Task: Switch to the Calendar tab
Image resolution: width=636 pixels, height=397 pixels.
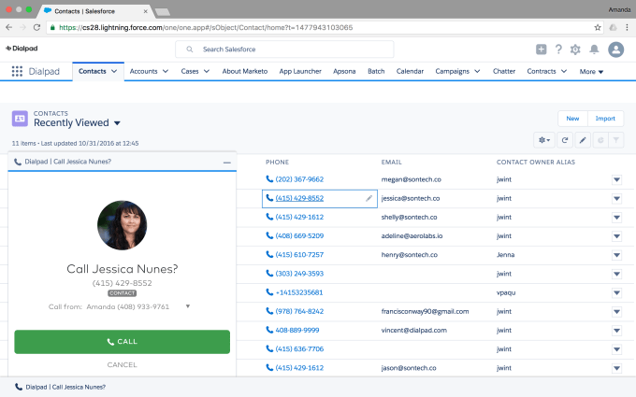Action: pos(410,71)
